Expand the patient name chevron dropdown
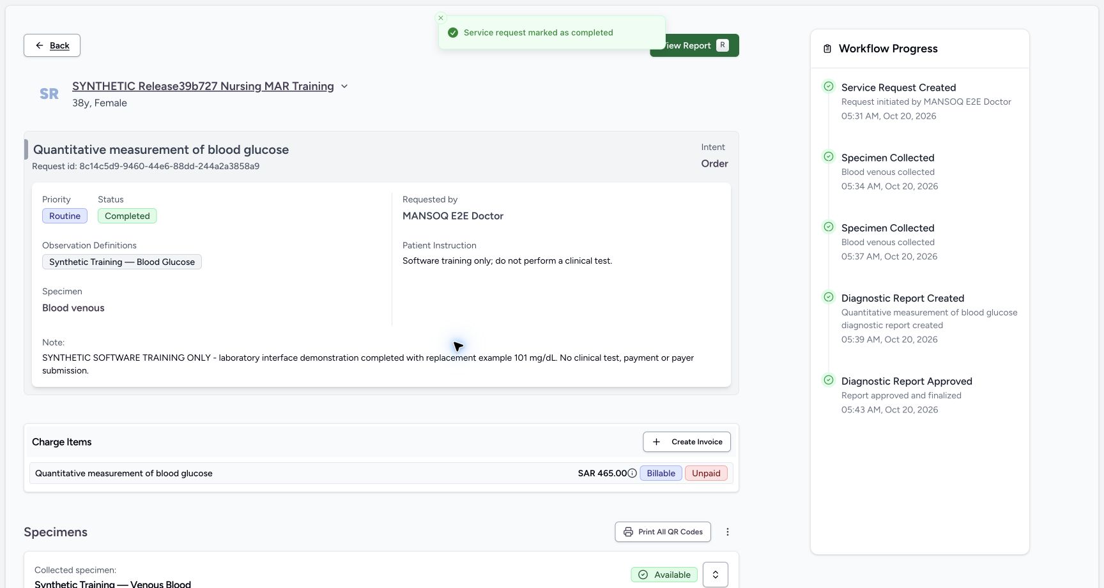The width and height of the screenshot is (1104, 588). (x=344, y=86)
